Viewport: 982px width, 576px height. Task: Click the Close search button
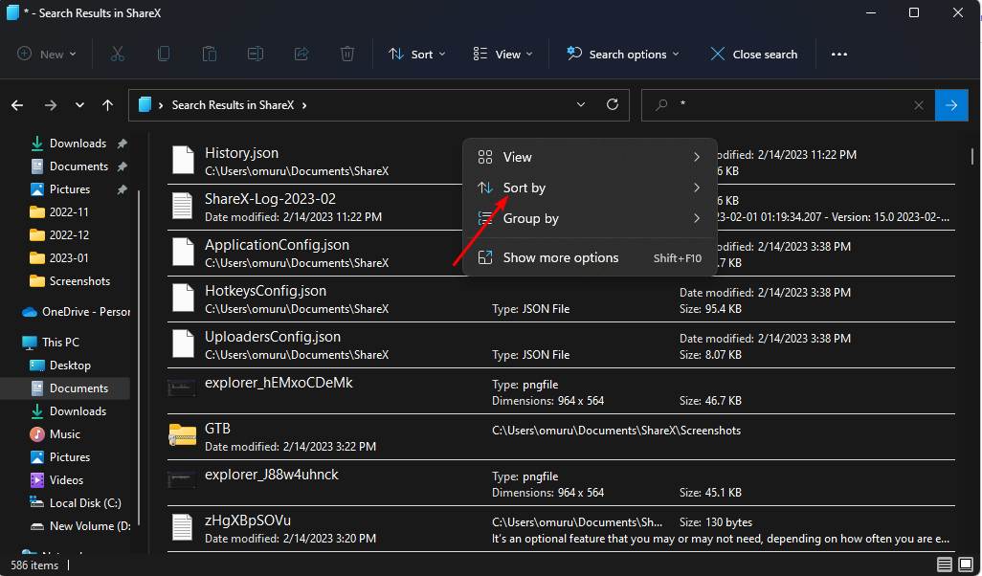(x=753, y=55)
